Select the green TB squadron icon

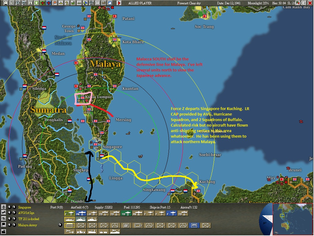click(x=126, y=213)
